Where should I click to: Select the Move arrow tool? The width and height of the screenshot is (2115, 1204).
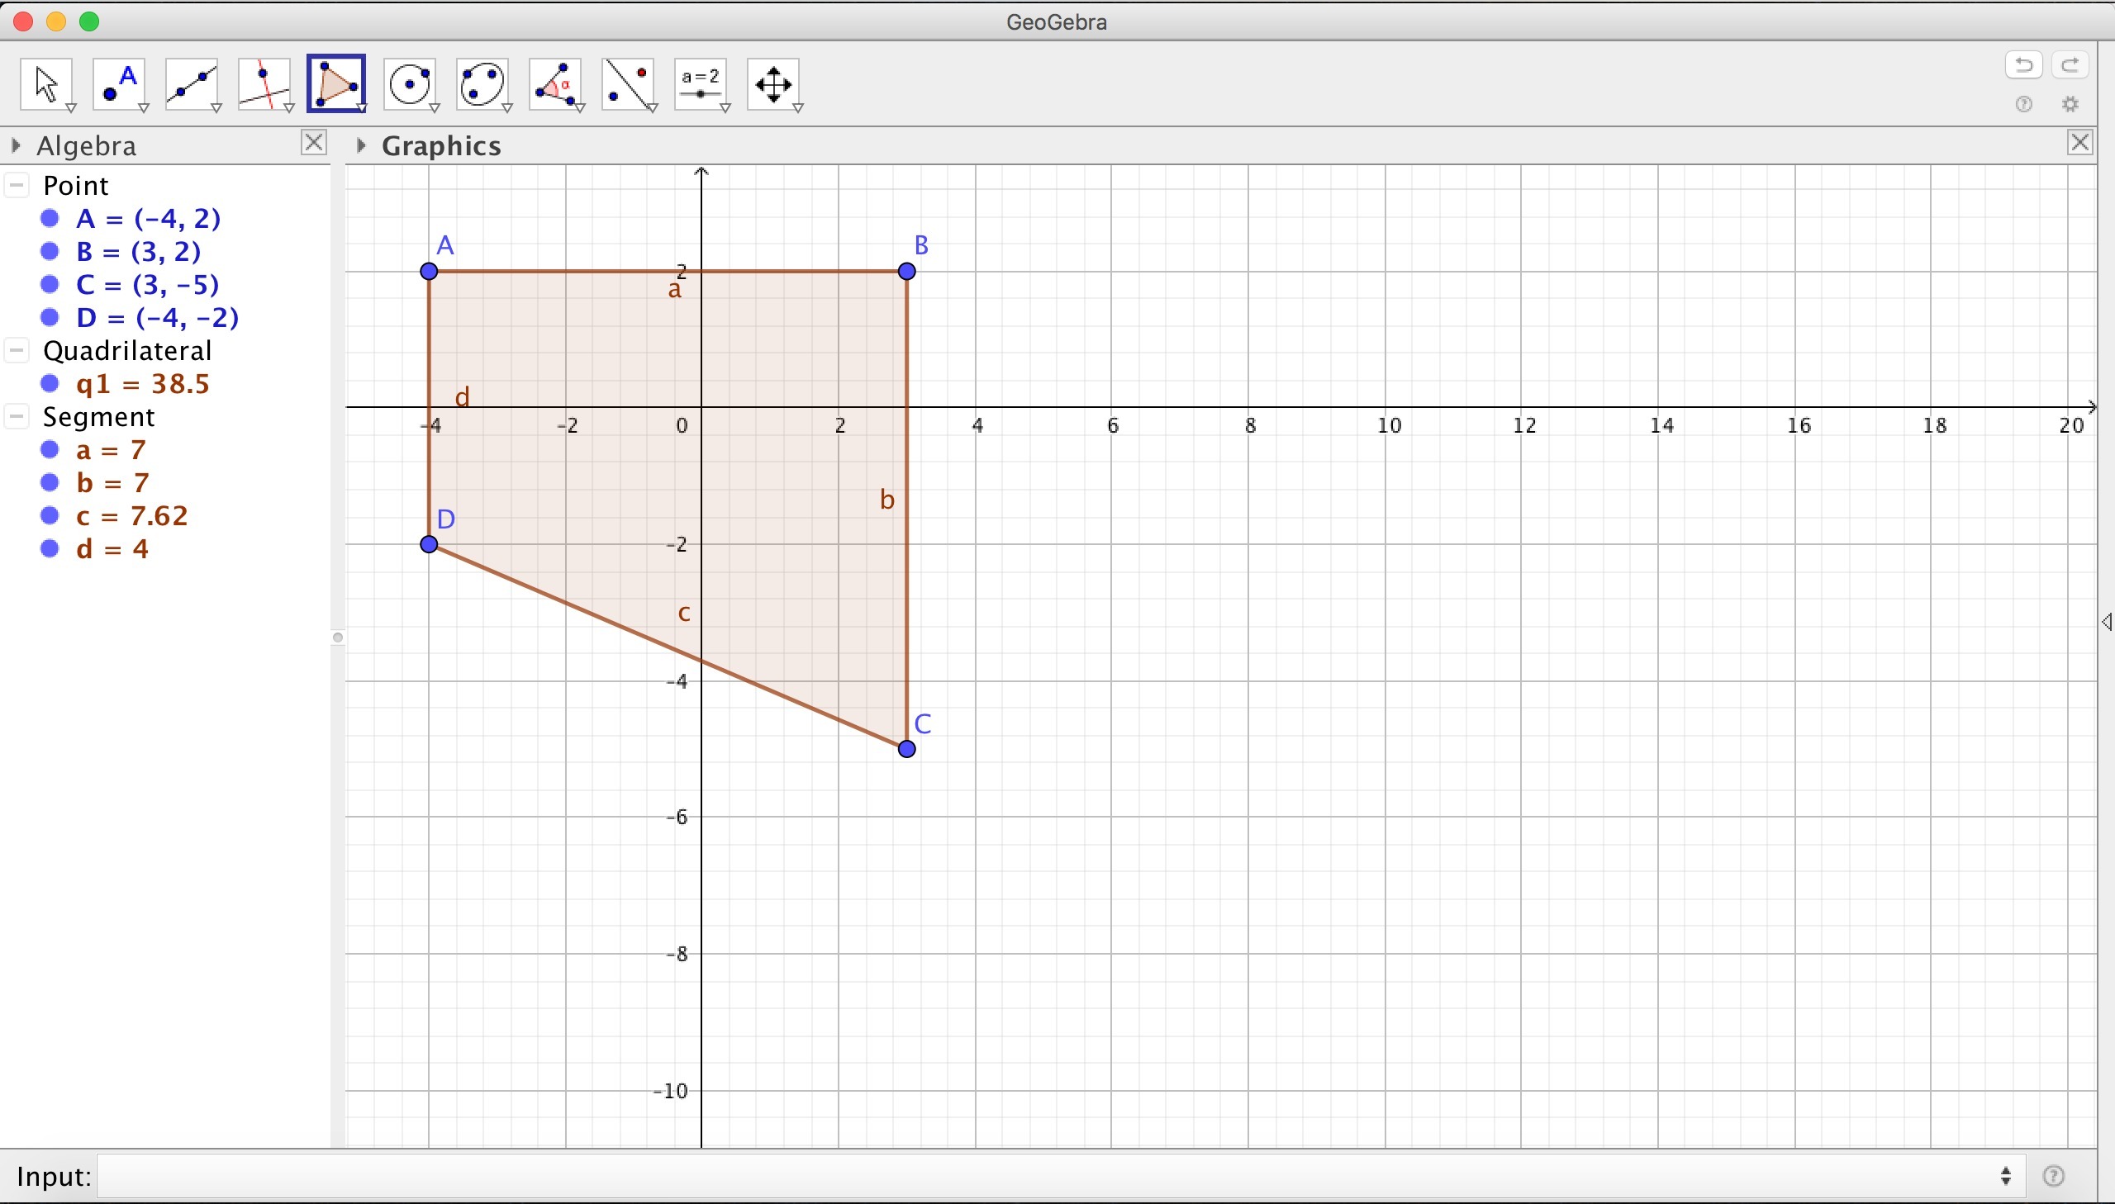point(46,83)
